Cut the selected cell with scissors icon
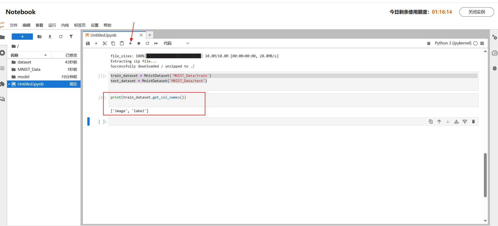The image size is (498, 226). [105, 43]
